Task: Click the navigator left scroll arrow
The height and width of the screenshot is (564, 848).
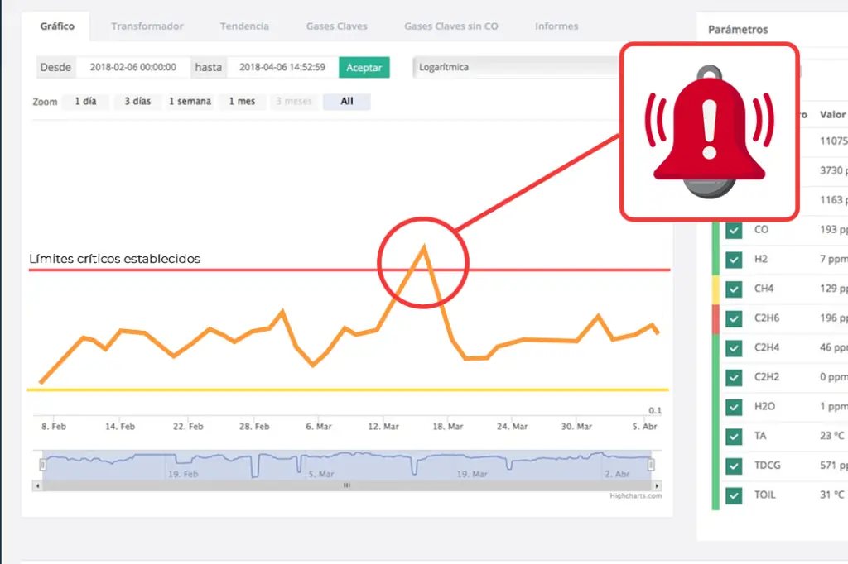Action: tap(37, 485)
